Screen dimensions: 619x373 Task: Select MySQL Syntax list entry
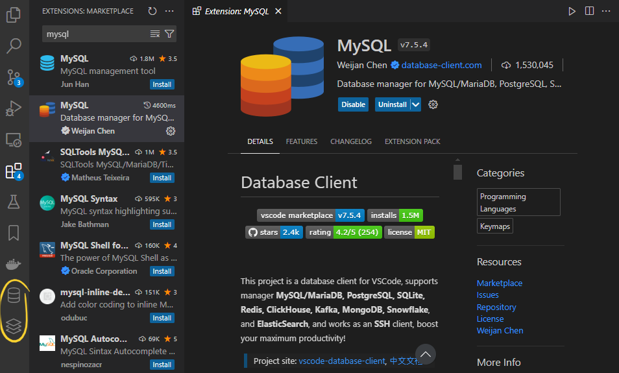[x=106, y=212]
